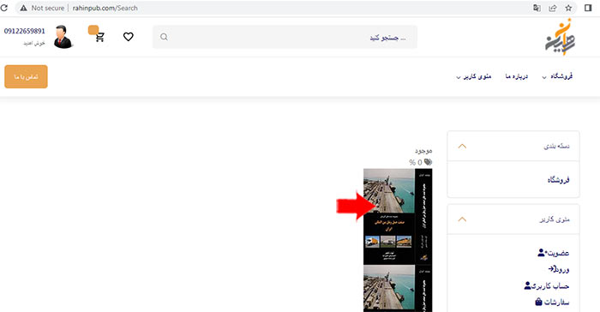Image resolution: width=600 pixels, height=312 pixels.
Task: Collapse the منوی کاربر sidebar chevron
Action: click(x=462, y=219)
